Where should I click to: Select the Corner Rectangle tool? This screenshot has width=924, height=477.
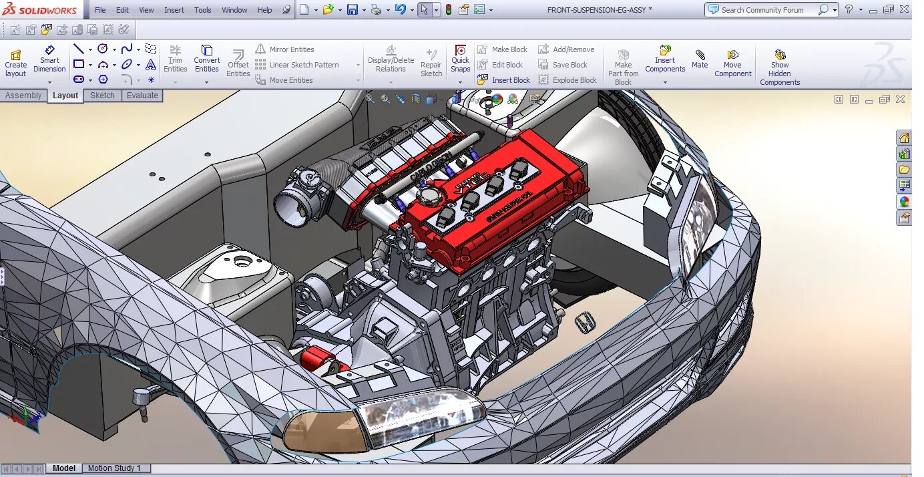click(79, 65)
